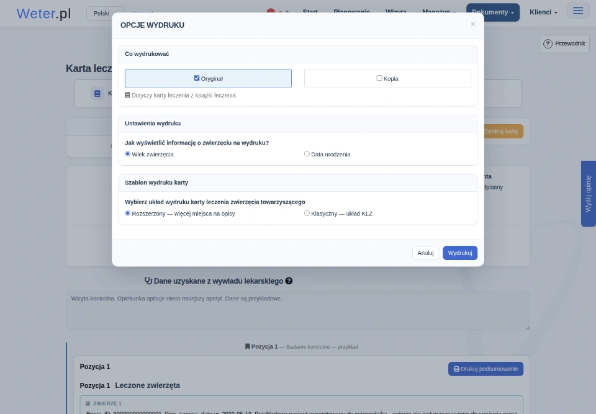Select Rozszerzony print layout

coord(128,214)
